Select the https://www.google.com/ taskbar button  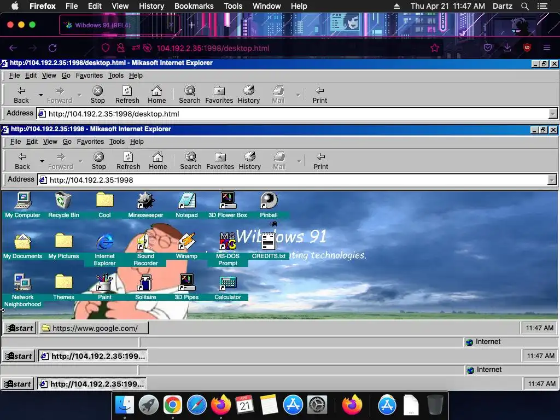point(94,328)
